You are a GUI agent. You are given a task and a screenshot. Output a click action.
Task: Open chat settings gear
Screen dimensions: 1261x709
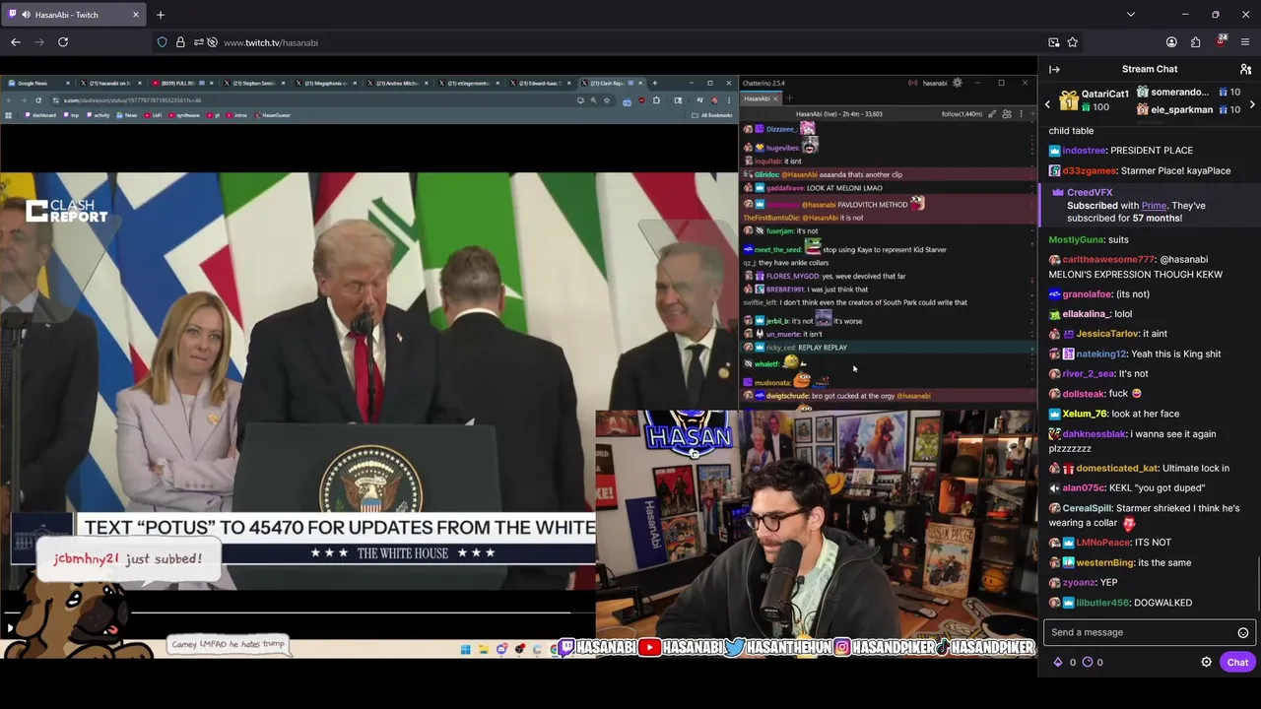[1206, 662]
